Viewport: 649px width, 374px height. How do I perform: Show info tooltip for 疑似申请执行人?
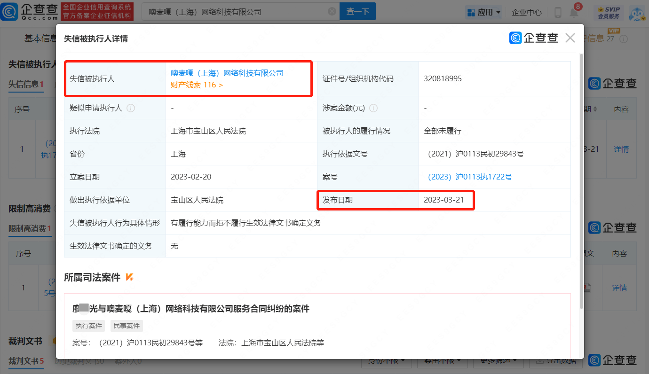(131, 108)
